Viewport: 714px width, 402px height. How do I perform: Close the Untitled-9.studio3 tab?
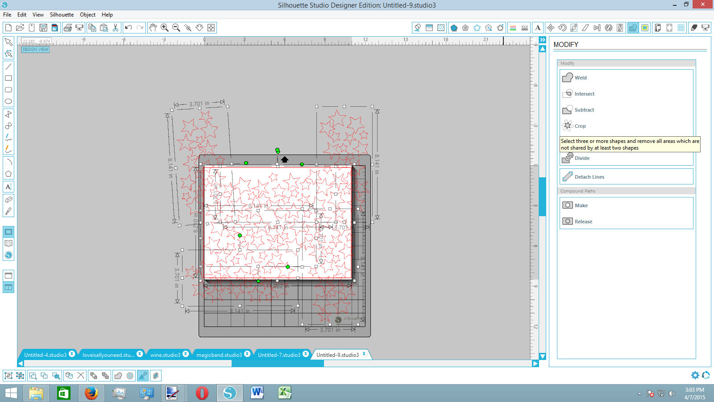[x=364, y=354]
